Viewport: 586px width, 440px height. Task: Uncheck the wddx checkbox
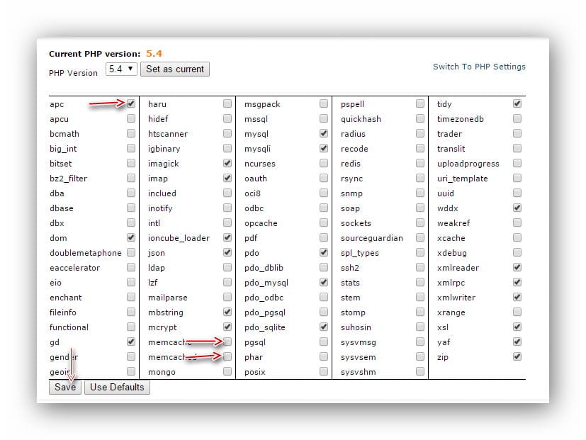point(517,208)
